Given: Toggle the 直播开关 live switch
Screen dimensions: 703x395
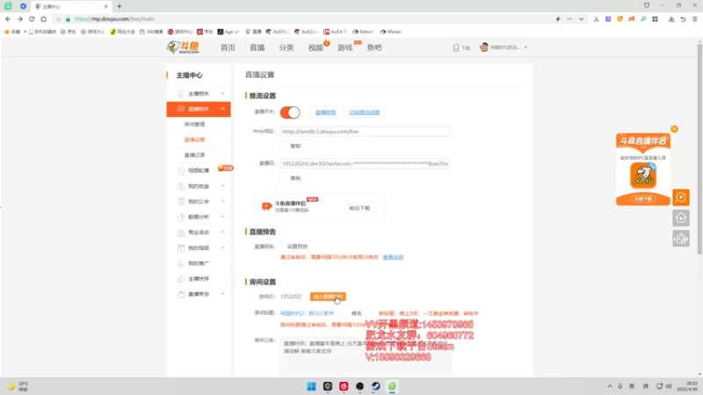Looking at the screenshot, I should tap(290, 112).
